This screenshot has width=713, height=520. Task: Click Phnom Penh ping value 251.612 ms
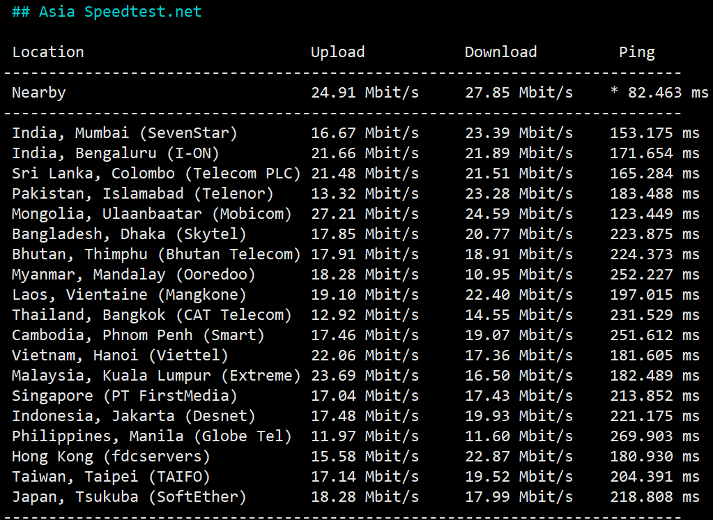click(x=654, y=335)
